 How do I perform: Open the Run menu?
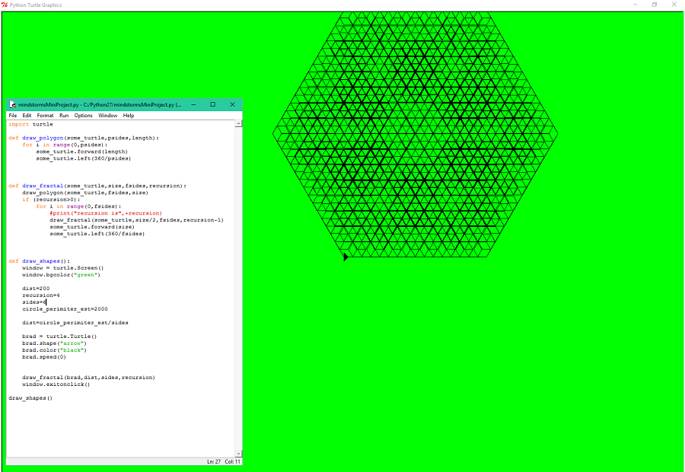[64, 116]
